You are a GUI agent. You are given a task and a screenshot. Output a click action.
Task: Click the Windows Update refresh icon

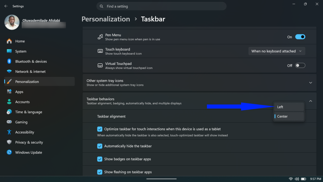(9, 152)
